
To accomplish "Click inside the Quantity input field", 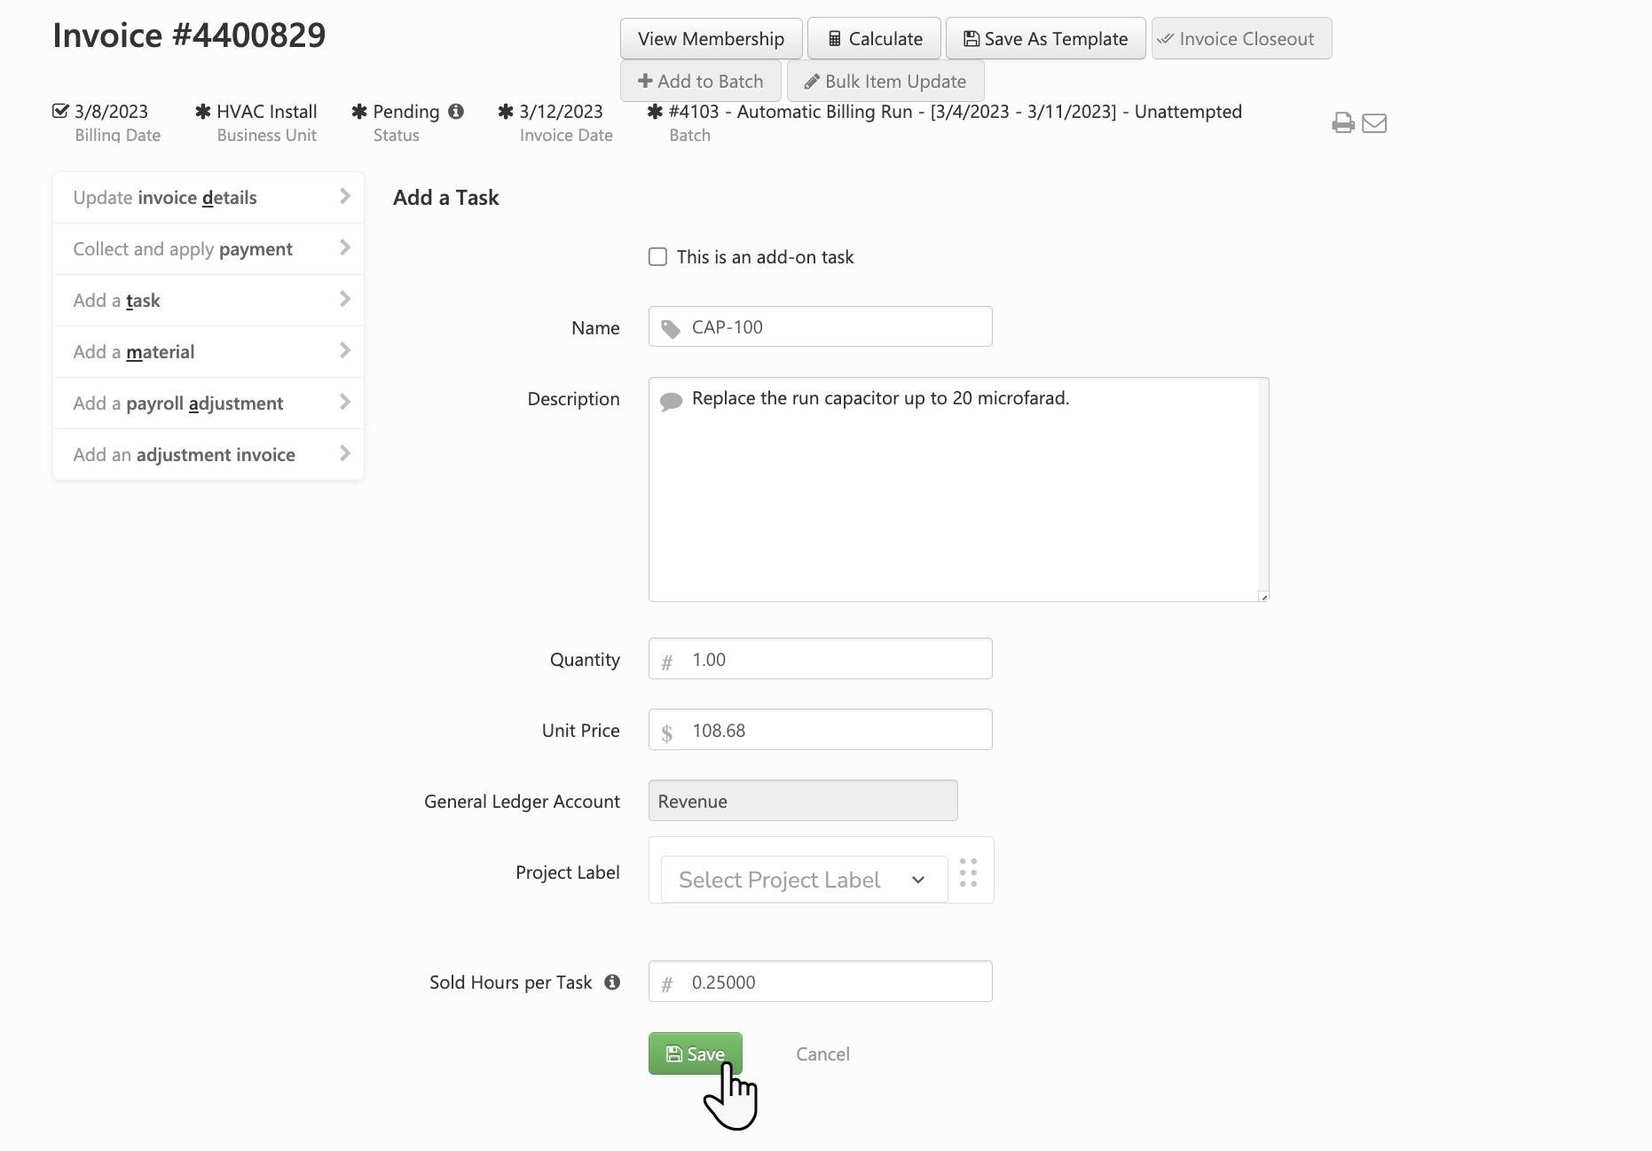I will 820,659.
